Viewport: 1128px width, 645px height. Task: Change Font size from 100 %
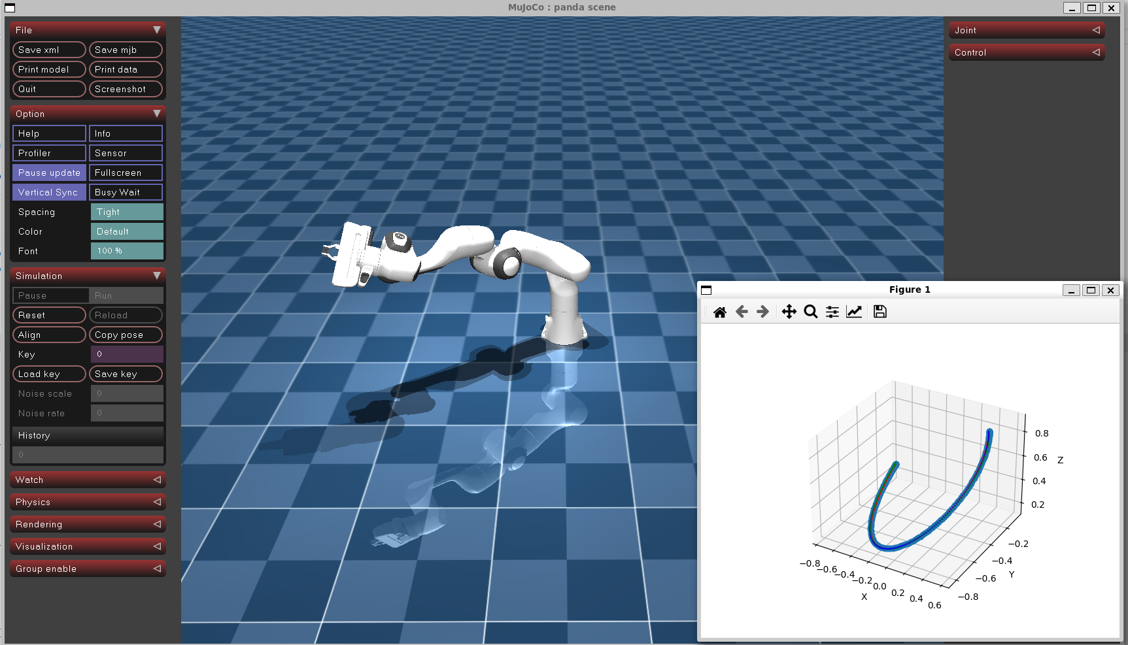127,251
